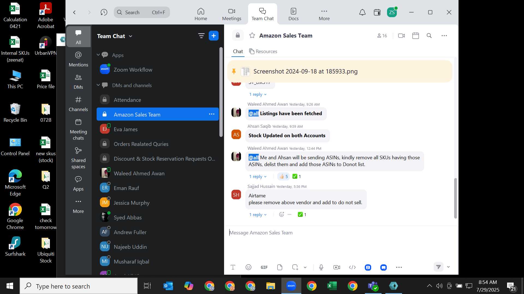This screenshot has width=524, height=294.
Task: Open the ZS profile avatar menu
Action: point(392,12)
